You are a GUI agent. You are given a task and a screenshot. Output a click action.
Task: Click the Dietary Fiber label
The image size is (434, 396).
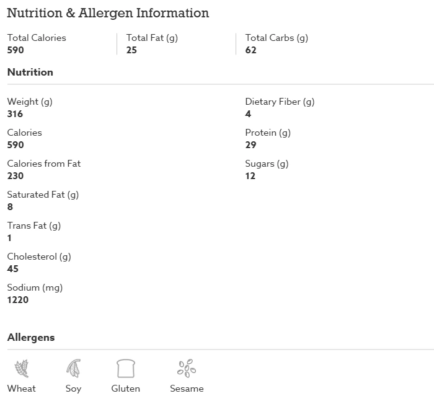[280, 102]
